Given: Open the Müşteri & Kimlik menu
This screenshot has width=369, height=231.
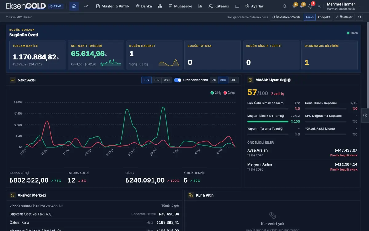Looking at the screenshot, I should coord(113,6).
